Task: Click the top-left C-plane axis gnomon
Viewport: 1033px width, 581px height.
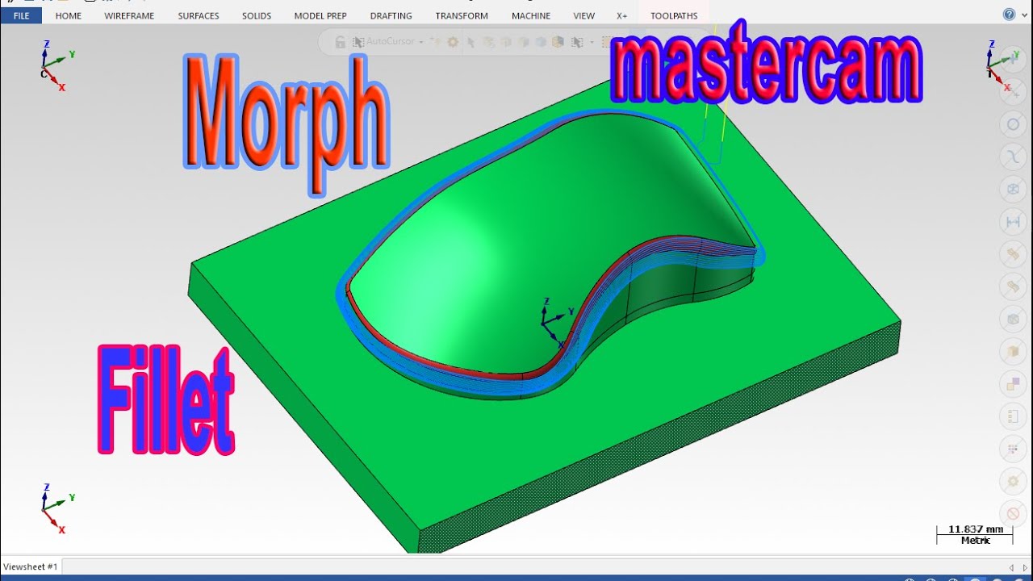Action: [57, 65]
